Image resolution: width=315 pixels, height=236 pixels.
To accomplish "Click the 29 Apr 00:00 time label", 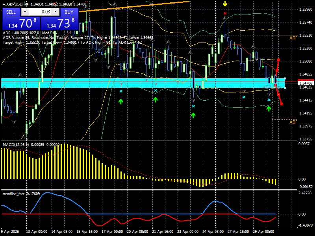I will (263, 232).
